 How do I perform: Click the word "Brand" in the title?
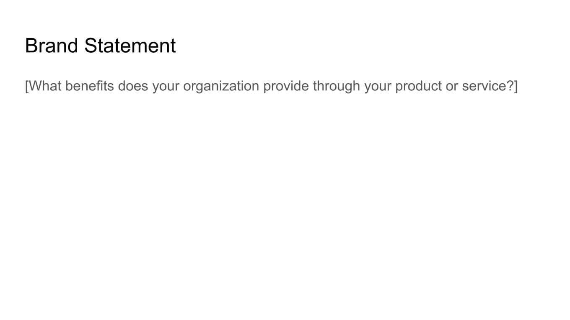[x=52, y=46]
